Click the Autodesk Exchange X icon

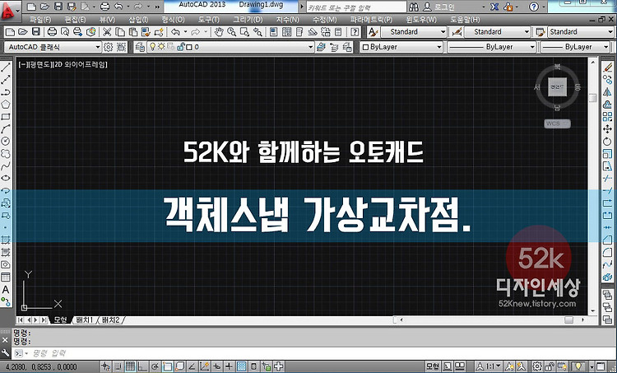pyautogui.click(x=494, y=7)
